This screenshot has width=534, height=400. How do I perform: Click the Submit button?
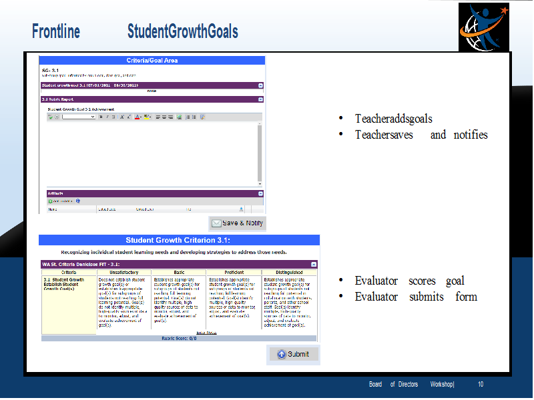[x=294, y=354]
